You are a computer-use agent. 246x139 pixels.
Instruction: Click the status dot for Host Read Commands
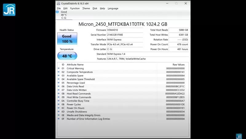59,94
